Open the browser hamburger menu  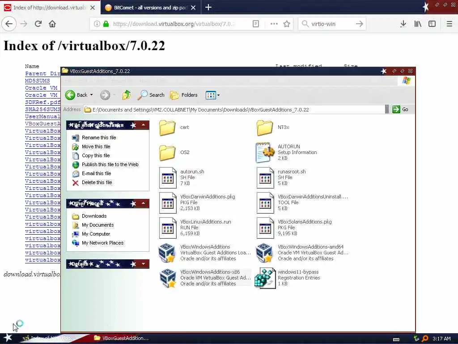pos(450,24)
